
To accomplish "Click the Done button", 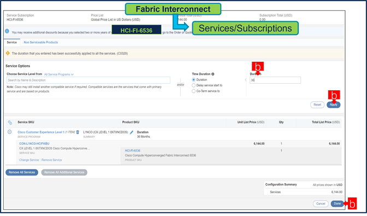I will pyautogui.click(x=338, y=203).
